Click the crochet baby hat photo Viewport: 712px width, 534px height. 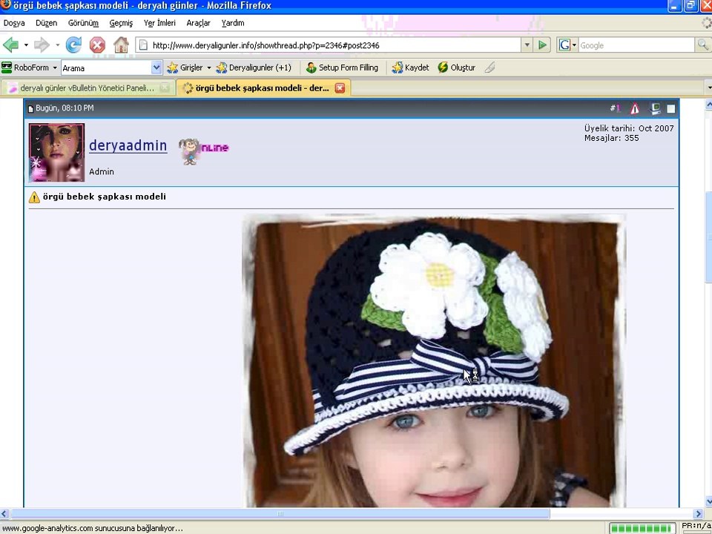[x=434, y=360]
